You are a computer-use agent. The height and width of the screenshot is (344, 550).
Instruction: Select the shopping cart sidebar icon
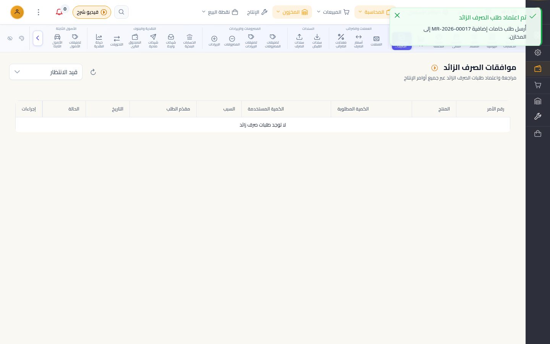[x=538, y=85]
